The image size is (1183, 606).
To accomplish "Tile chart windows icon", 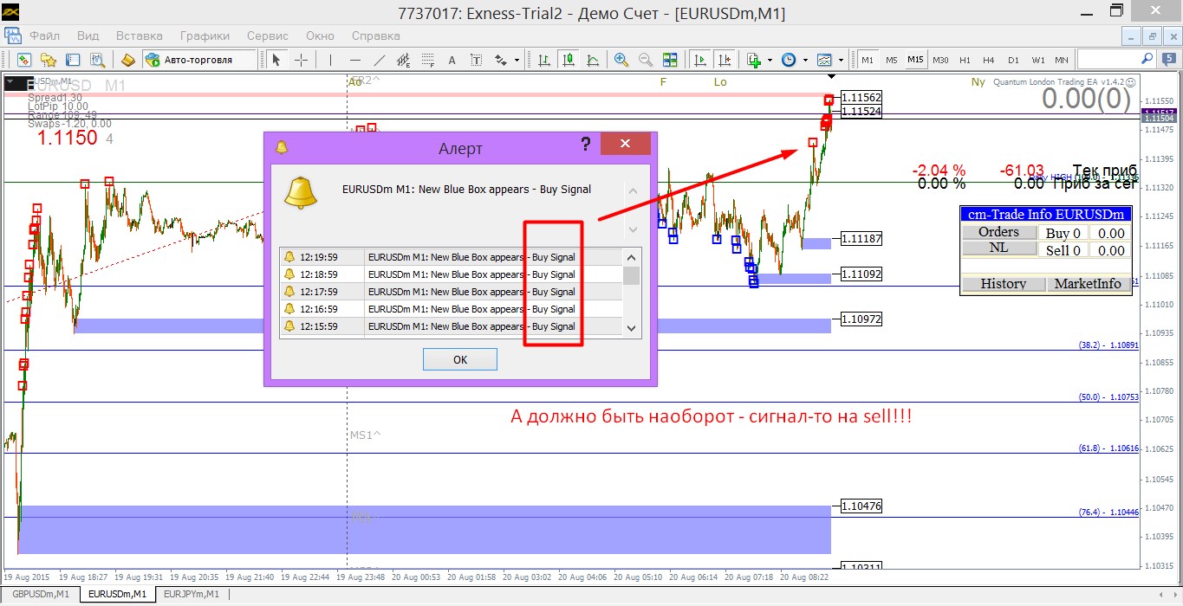I will pos(670,60).
